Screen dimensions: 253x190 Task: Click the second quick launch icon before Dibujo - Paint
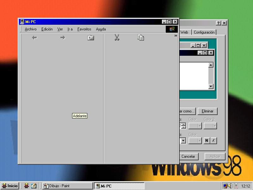click(34, 186)
